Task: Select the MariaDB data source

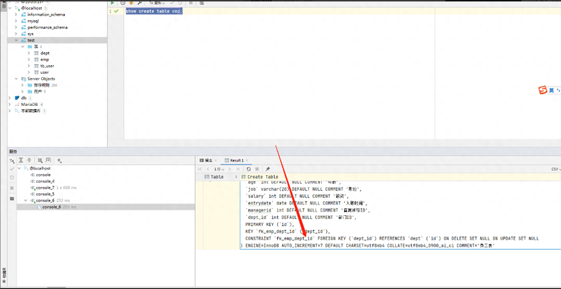Action: [x=29, y=104]
